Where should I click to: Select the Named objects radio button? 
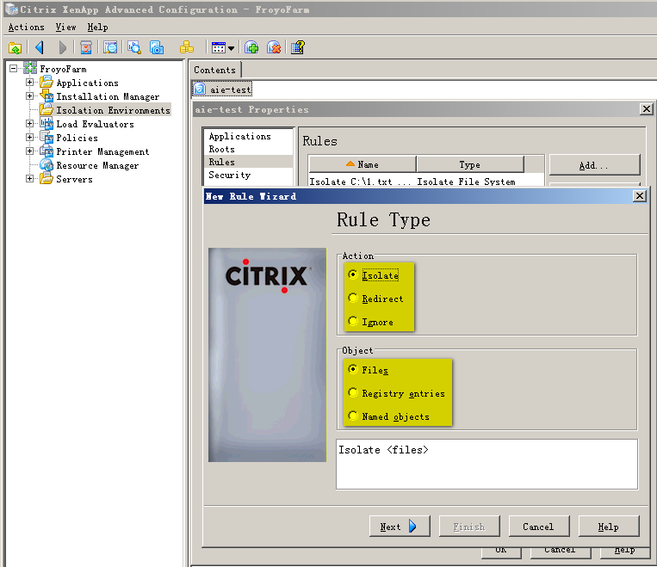tap(353, 416)
